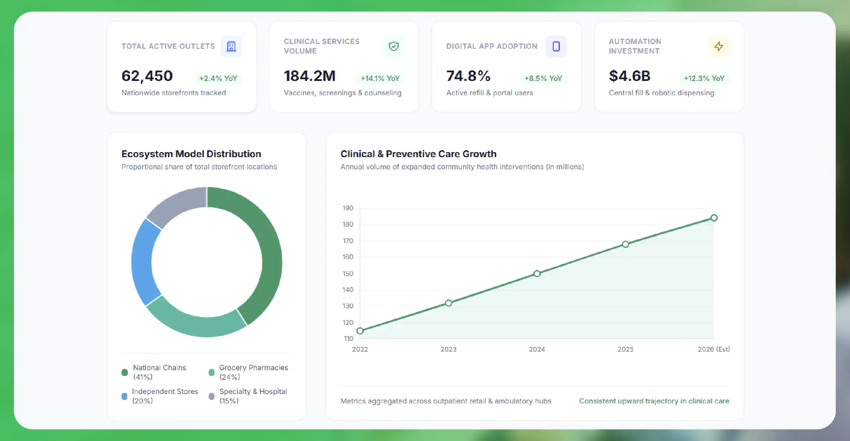Select the 2023 data point marker
This screenshot has width=850, height=441.
coord(449,303)
